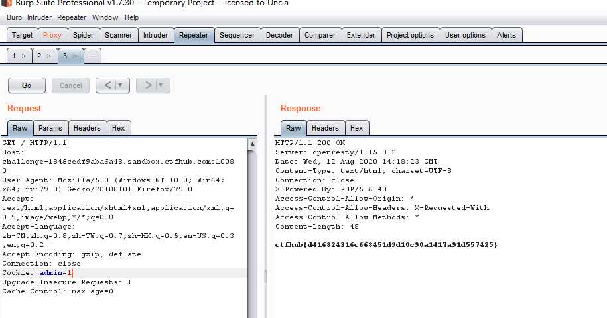The image size is (607, 318).
Task: Go forward in request history
Action: (x=148, y=85)
